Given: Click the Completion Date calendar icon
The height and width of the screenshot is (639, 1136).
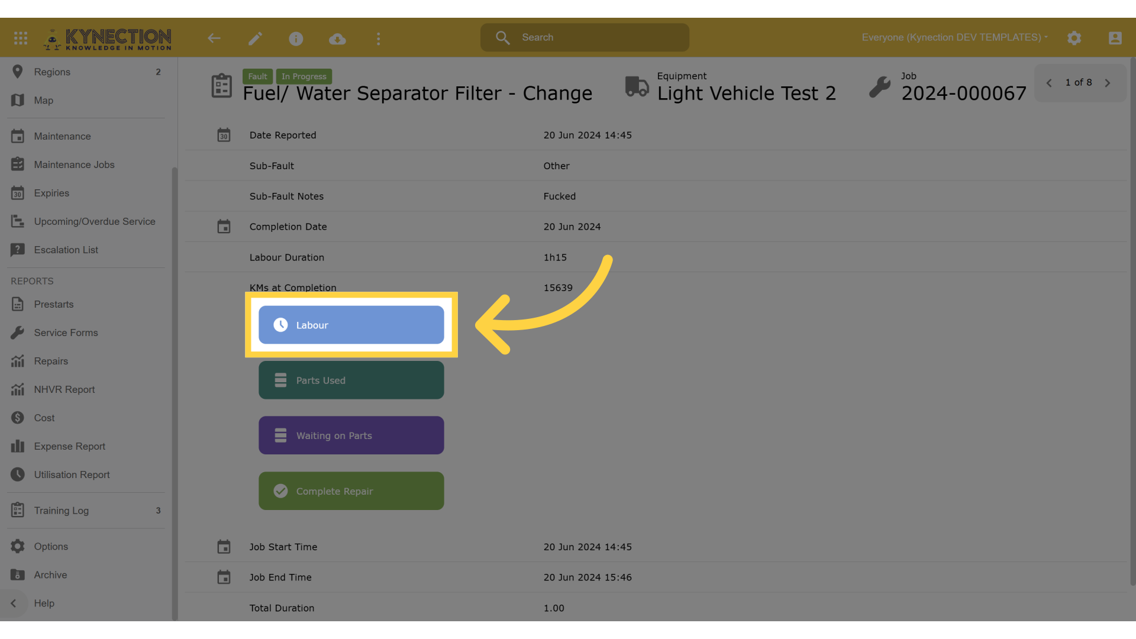Looking at the screenshot, I should point(224,227).
